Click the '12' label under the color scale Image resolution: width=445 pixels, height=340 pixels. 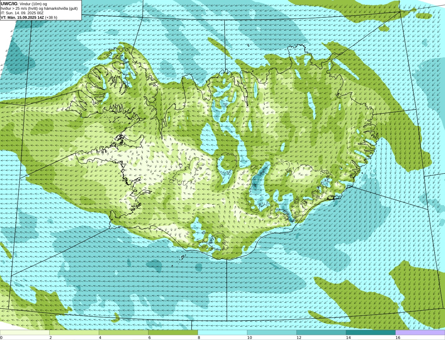pyautogui.click(x=299, y=338)
